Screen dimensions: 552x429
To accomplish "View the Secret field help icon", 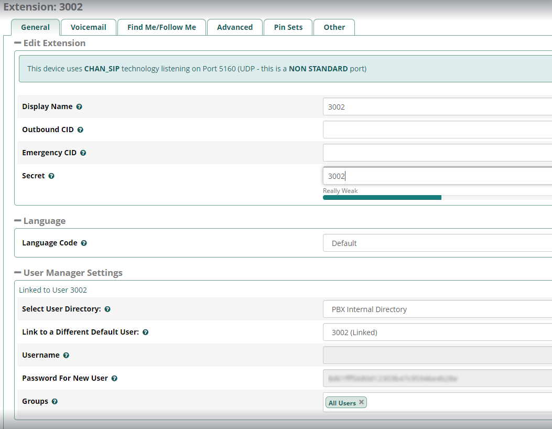I will (x=51, y=176).
